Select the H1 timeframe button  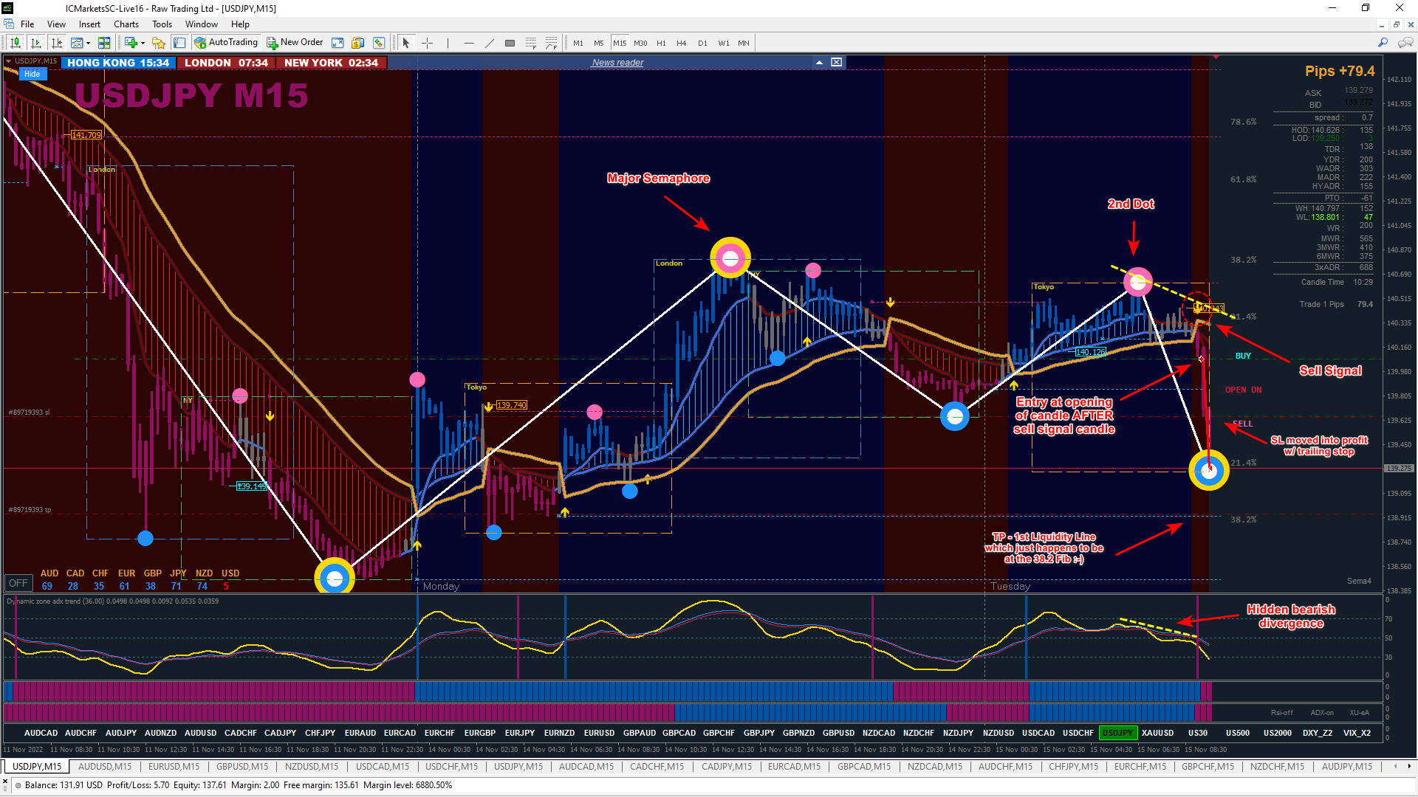[x=661, y=43]
